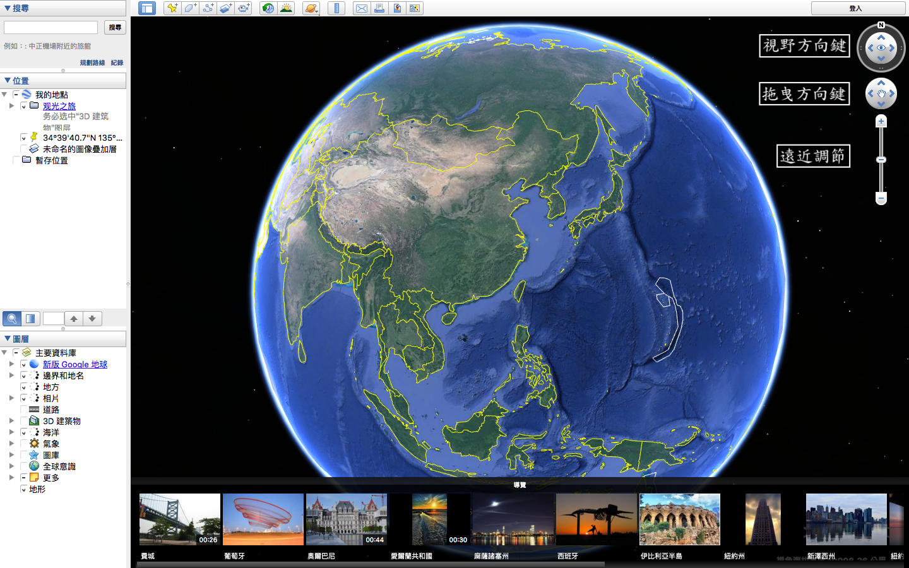Open the 紀錄 history link
This screenshot has width=909, height=568.
click(x=117, y=62)
